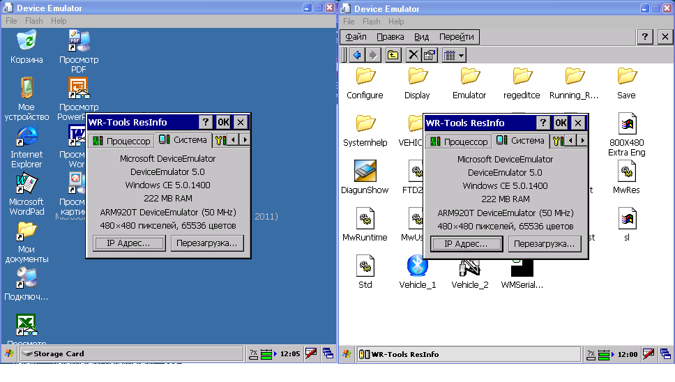Open Configure folder in right emulator
Viewport: 675px width, 382px height.
click(365, 84)
